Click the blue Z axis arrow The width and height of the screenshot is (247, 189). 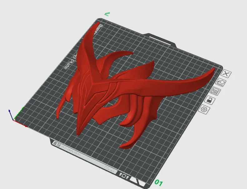click(11, 114)
